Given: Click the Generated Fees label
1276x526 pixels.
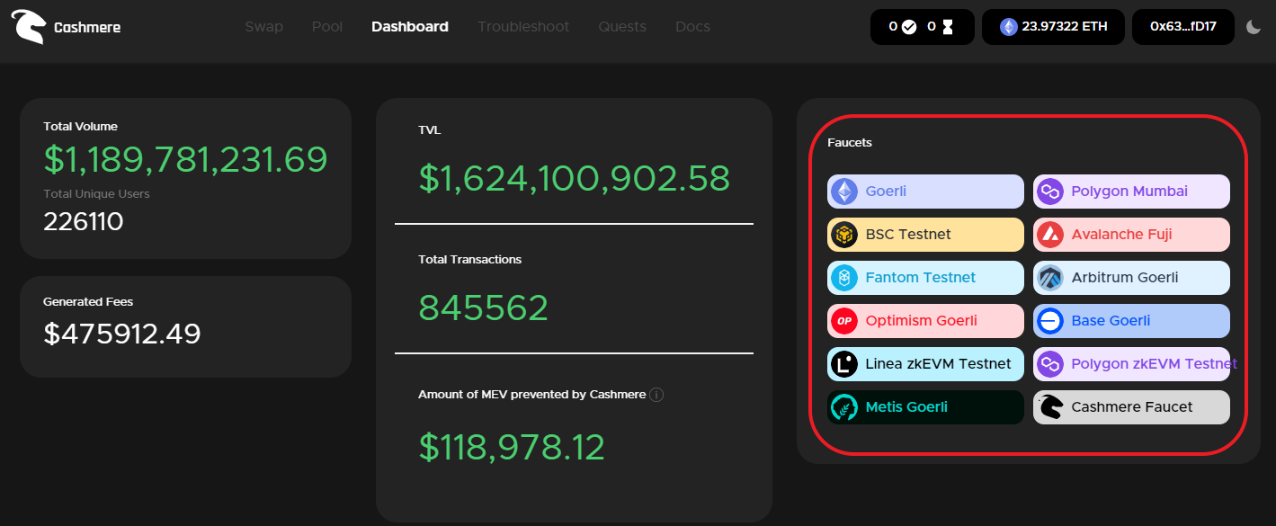Looking at the screenshot, I should coord(88,302).
